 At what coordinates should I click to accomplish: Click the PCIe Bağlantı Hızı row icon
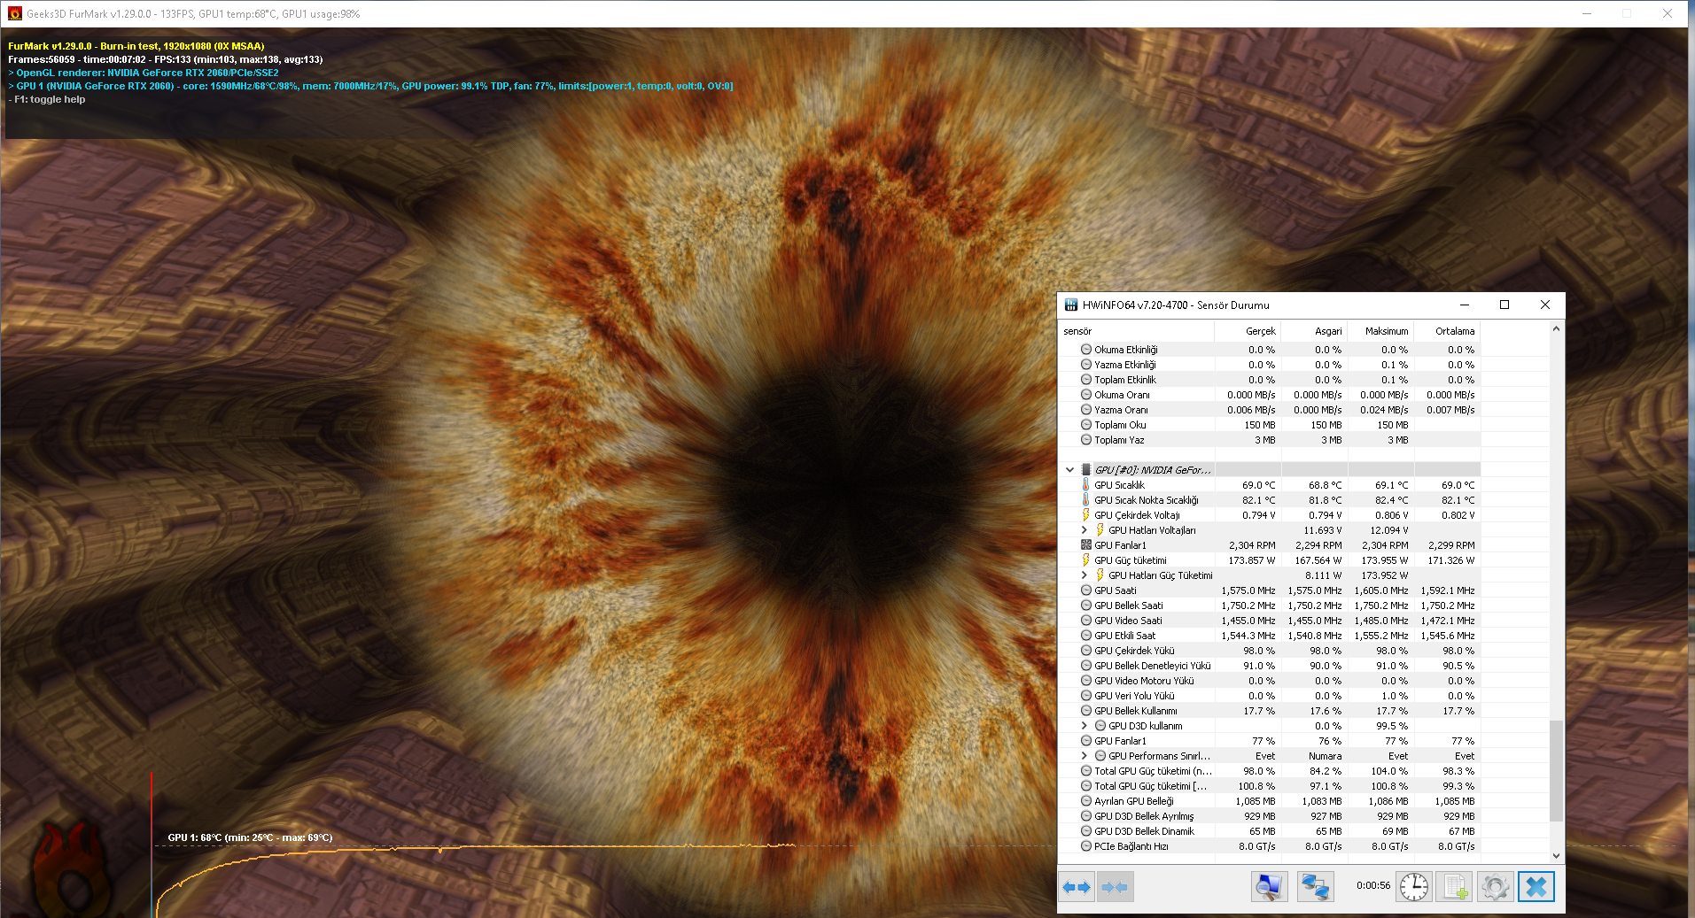tap(1085, 846)
